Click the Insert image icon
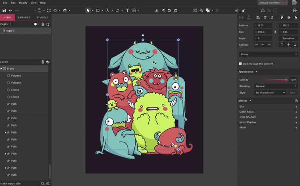The height and width of the screenshot is (186, 300). click(134, 10)
